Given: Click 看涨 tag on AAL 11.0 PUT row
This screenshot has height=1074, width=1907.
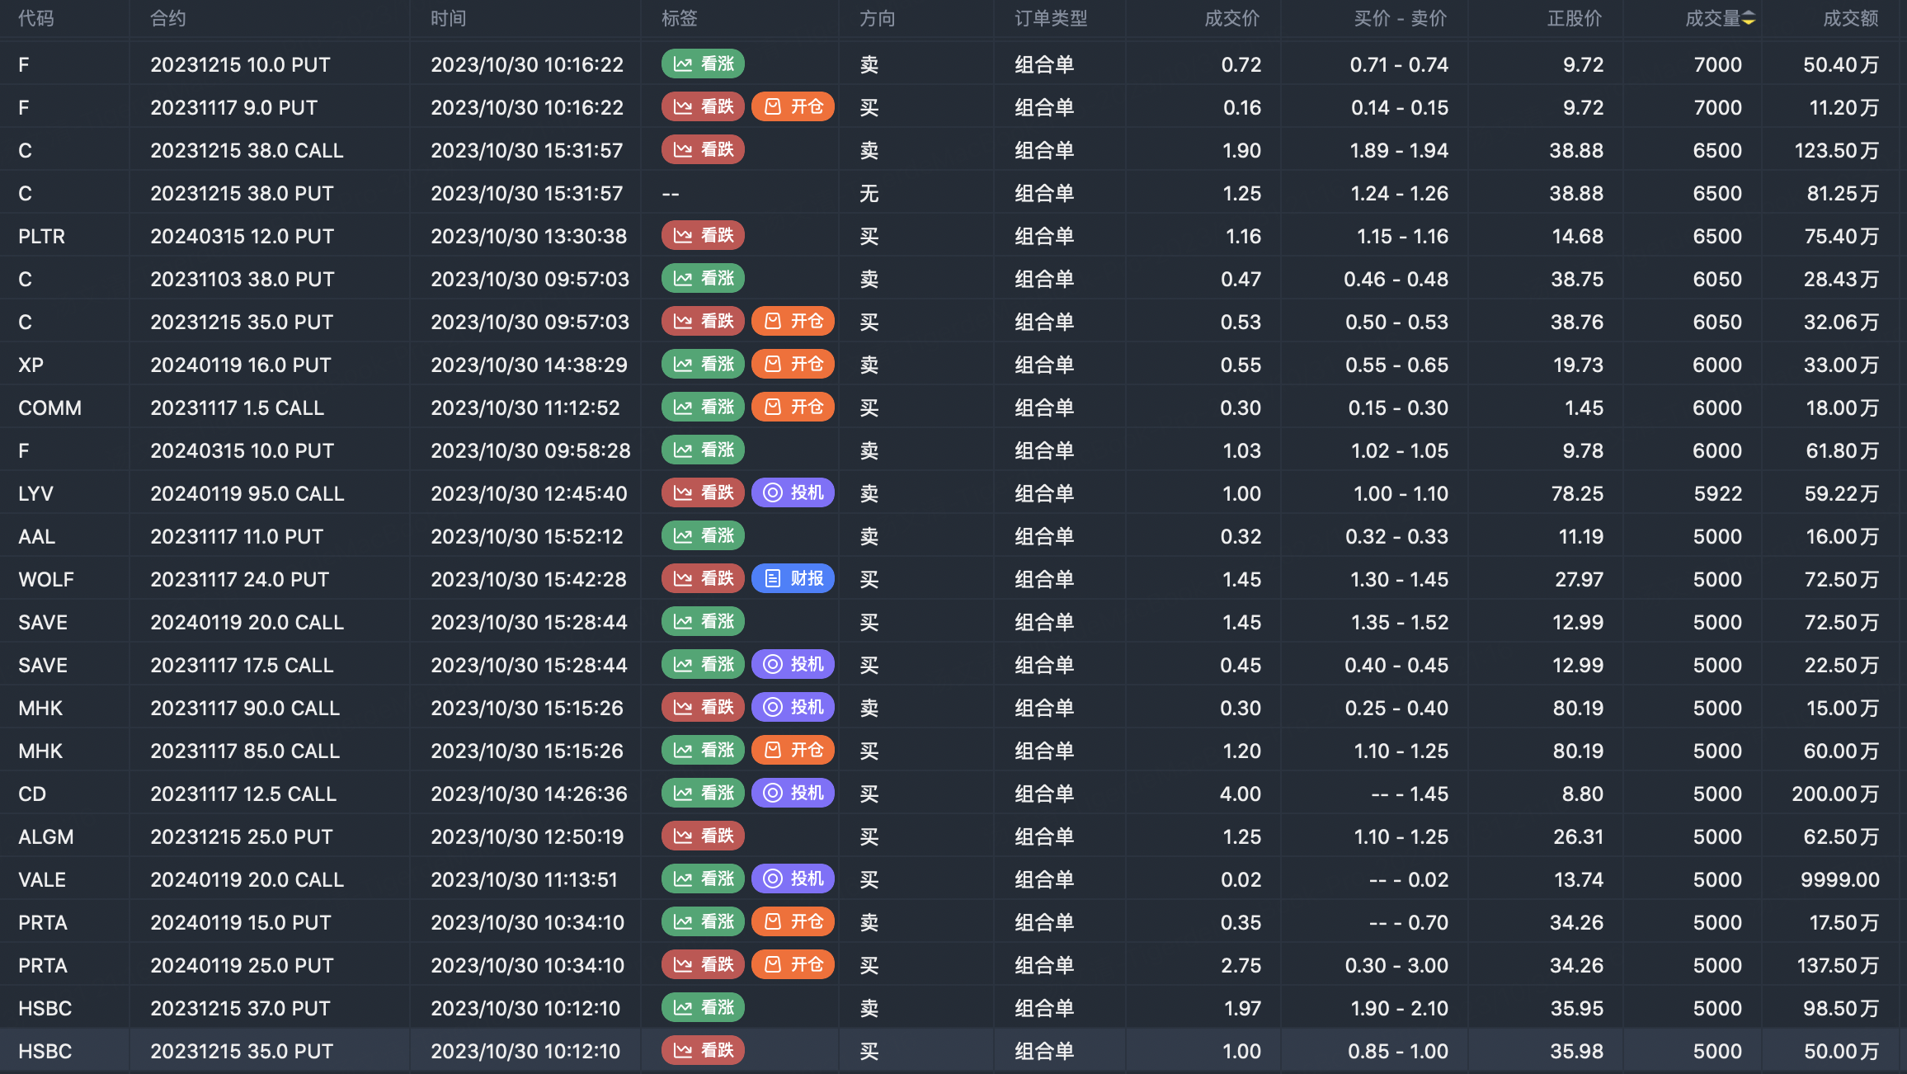Looking at the screenshot, I should 703,536.
